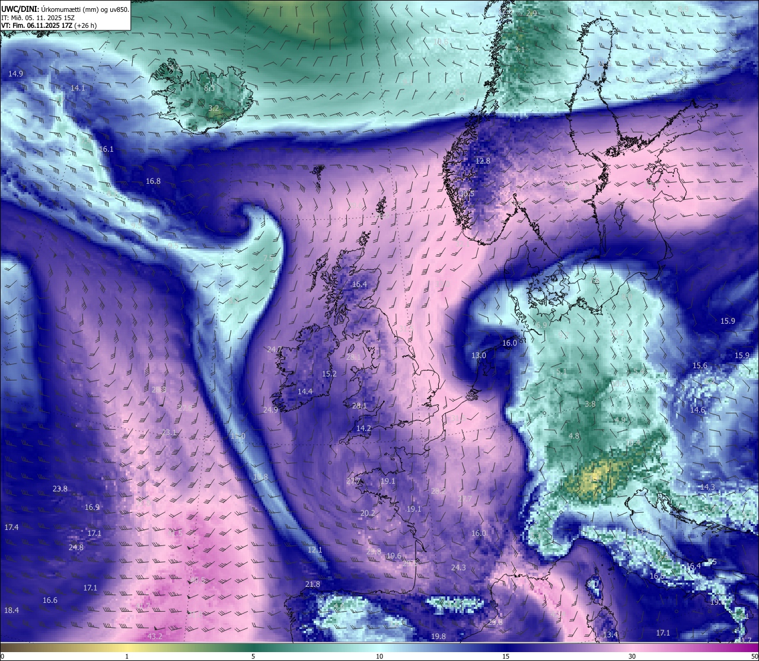Viewport: 759px width, 661px height.
Task: Click the 20.2 value over Brittany
Action: pos(368,513)
